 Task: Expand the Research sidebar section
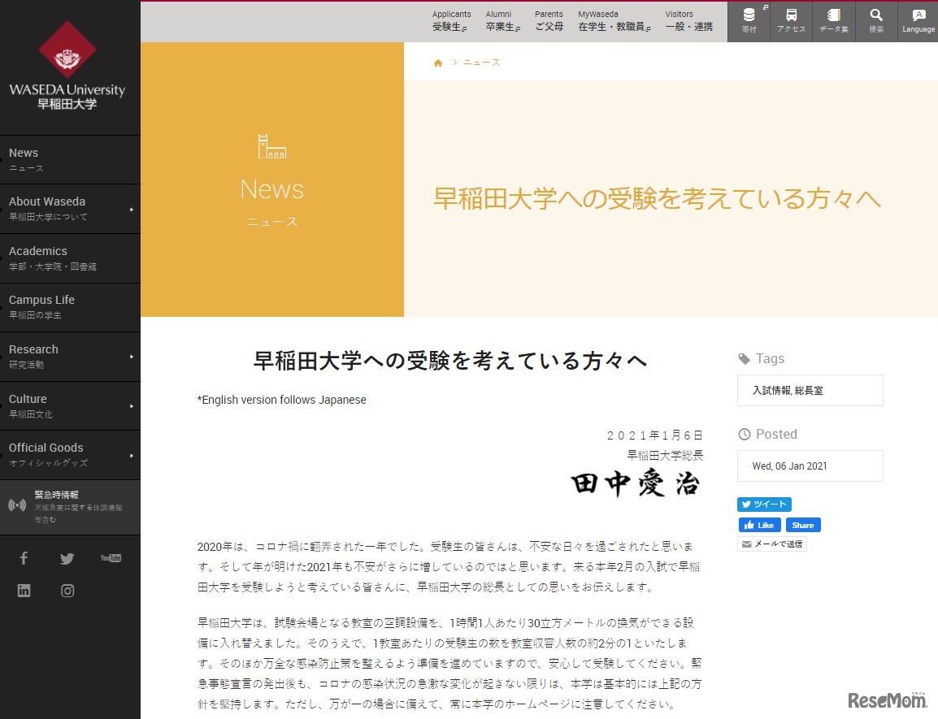[132, 356]
